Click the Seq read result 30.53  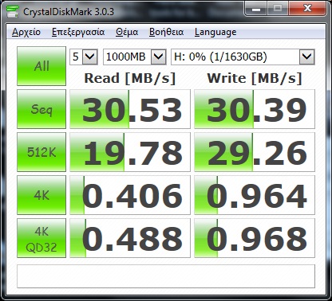[x=130, y=109]
